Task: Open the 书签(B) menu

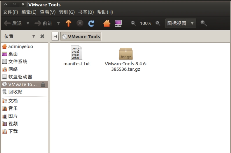Action: click(x=86, y=12)
